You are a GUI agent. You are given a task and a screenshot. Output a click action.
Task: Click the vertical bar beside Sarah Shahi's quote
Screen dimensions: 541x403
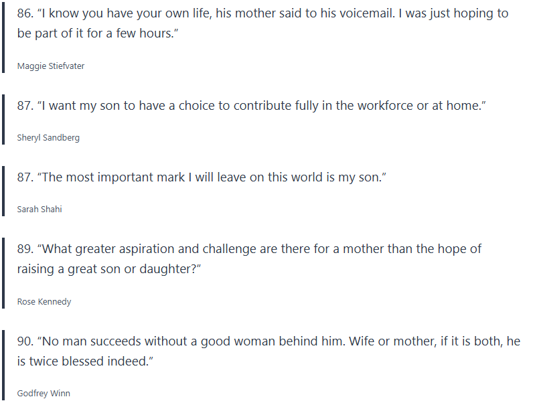pyautogui.click(x=3, y=192)
